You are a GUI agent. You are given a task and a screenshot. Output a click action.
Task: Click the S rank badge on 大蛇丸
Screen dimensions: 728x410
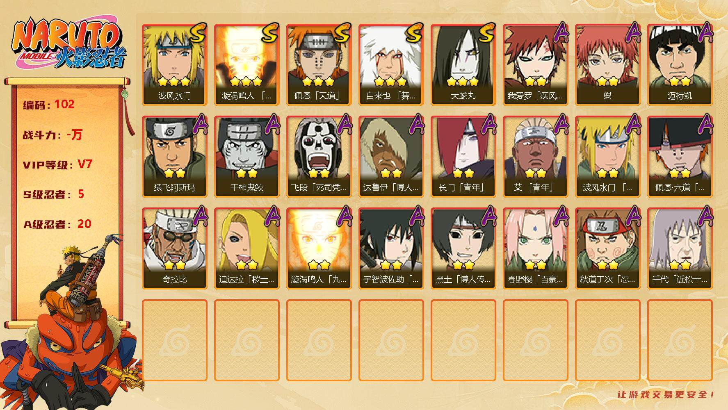(x=486, y=32)
